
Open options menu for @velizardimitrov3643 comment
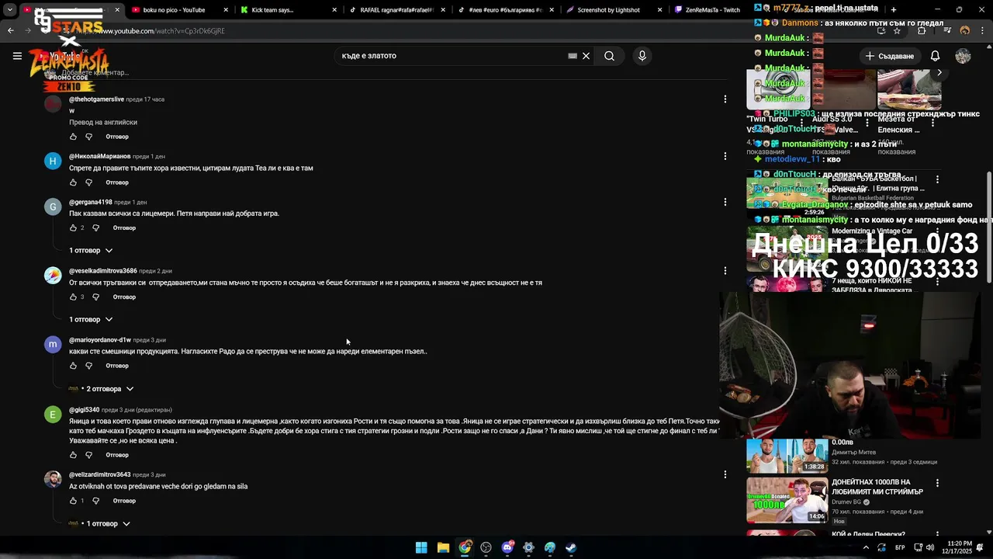click(725, 474)
